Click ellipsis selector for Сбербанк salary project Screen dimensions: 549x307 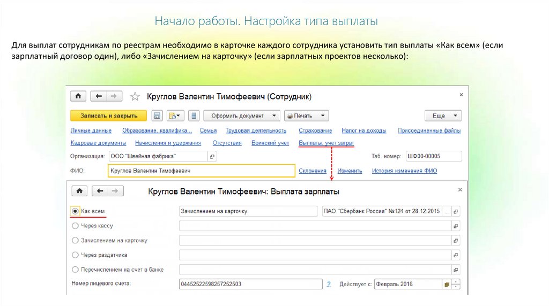coord(447,211)
